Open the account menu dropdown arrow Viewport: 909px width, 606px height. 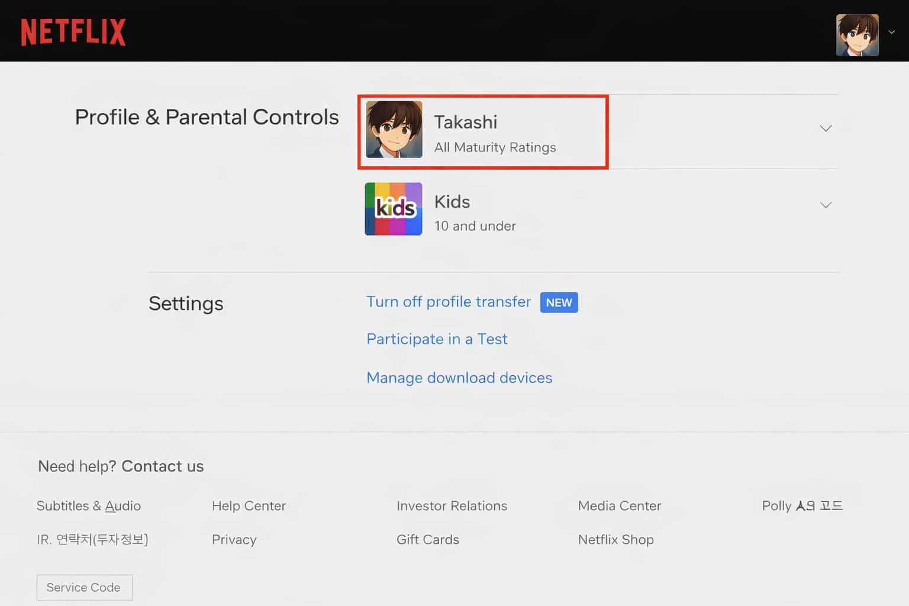(891, 33)
